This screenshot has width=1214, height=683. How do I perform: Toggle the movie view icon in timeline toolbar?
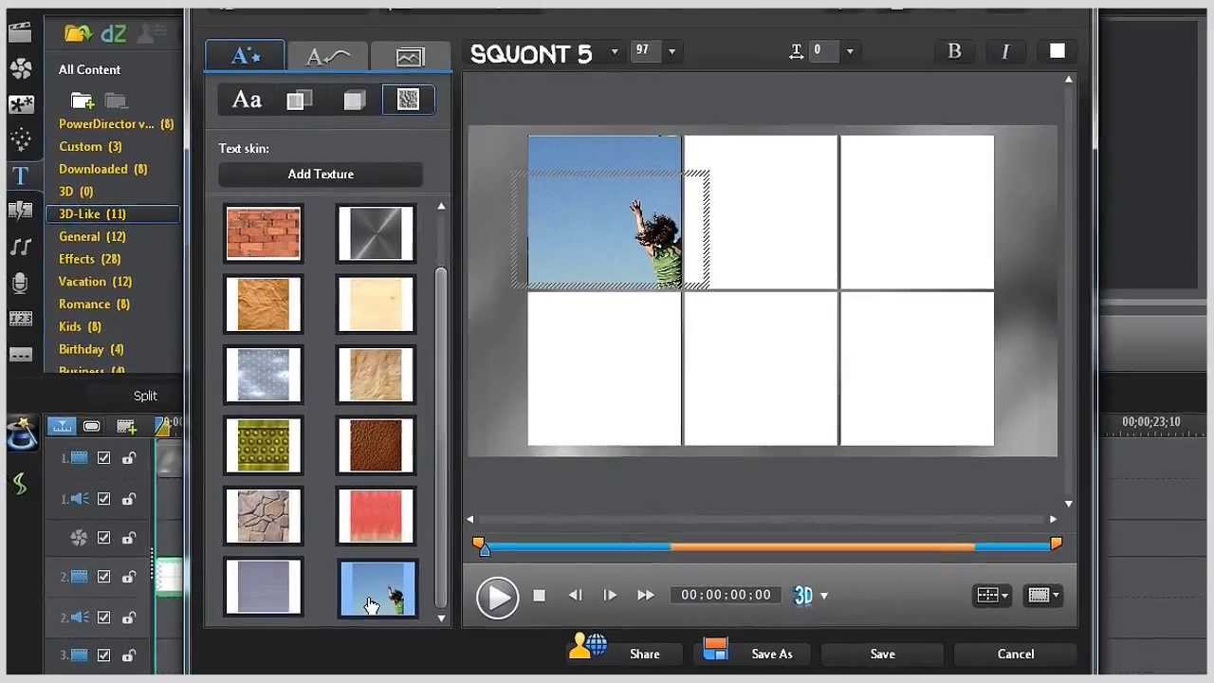[92, 426]
